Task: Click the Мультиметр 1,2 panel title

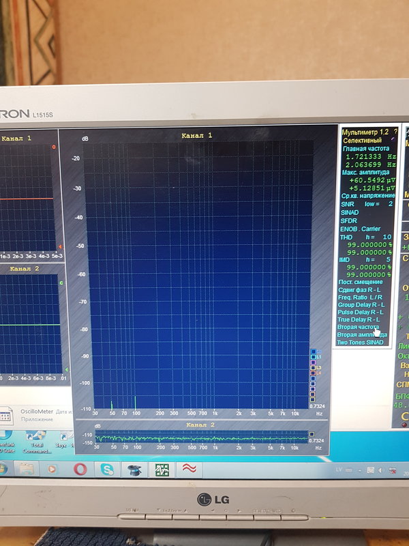Action: (x=365, y=132)
